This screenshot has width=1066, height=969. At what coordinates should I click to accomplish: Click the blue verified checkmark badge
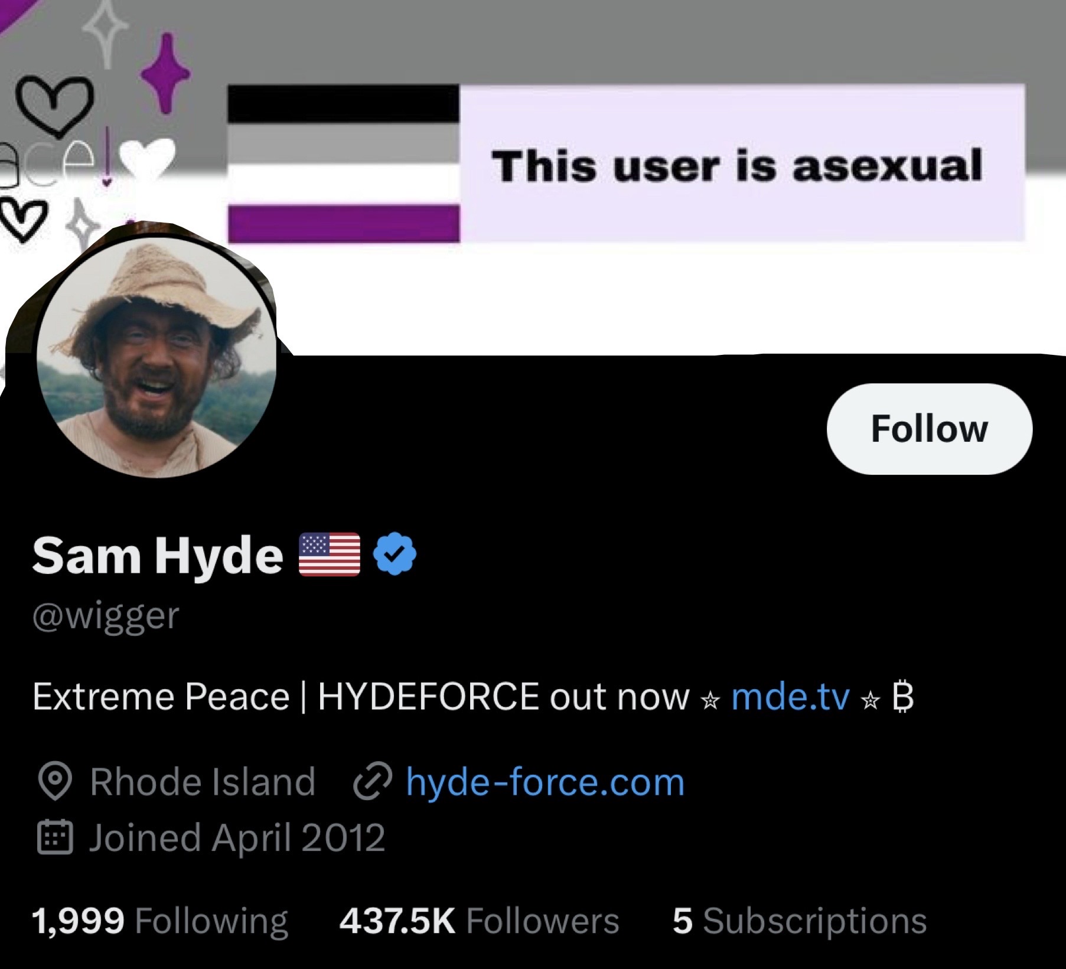tap(395, 553)
